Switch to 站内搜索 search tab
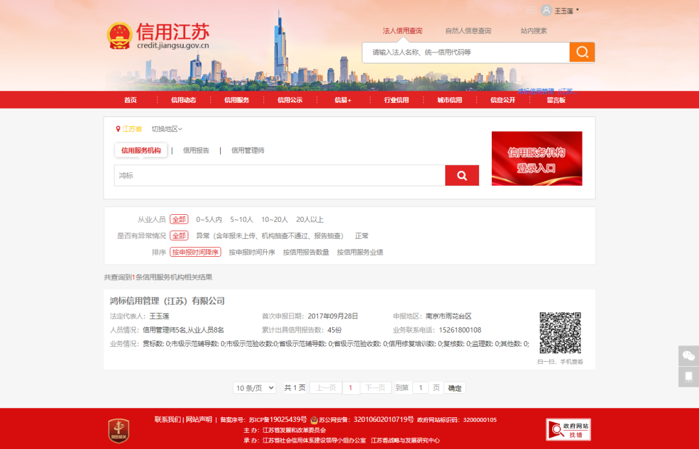 533,31
